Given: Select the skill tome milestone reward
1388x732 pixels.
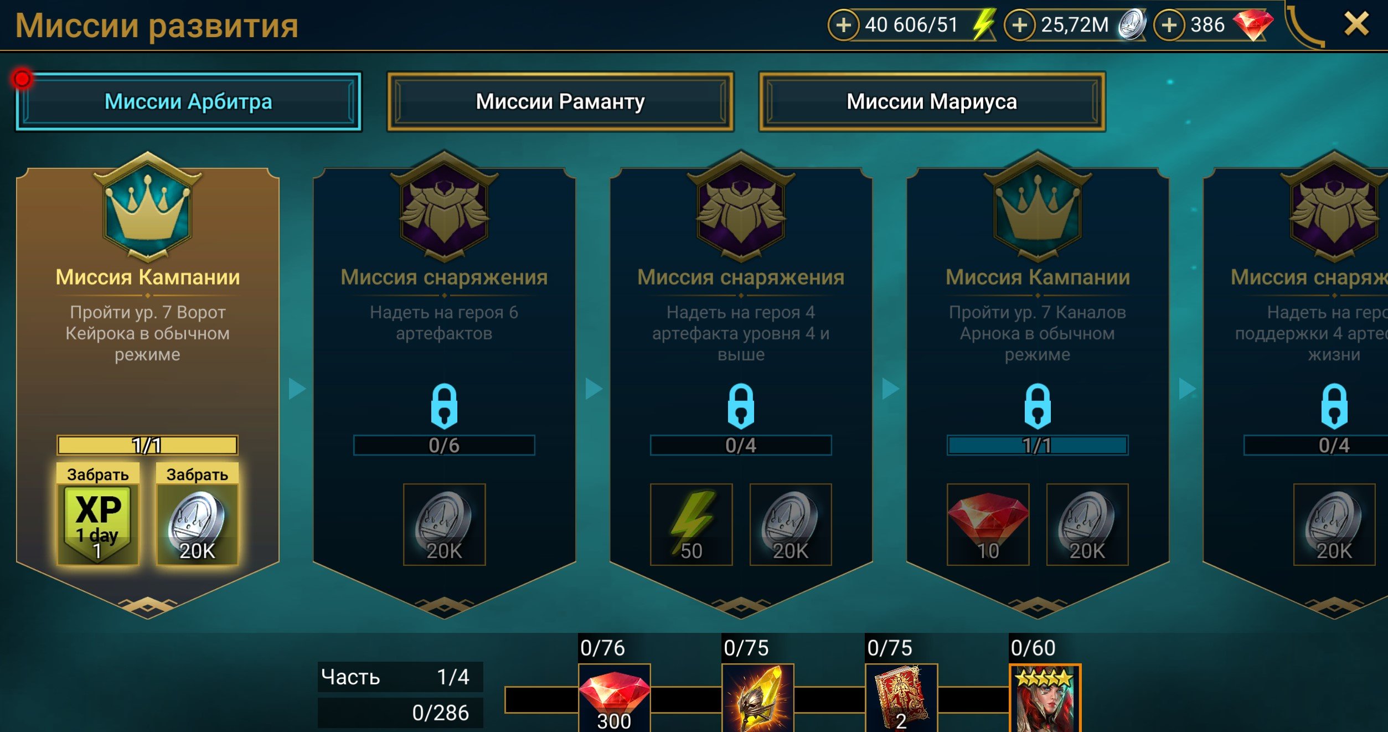Looking at the screenshot, I should [x=901, y=698].
